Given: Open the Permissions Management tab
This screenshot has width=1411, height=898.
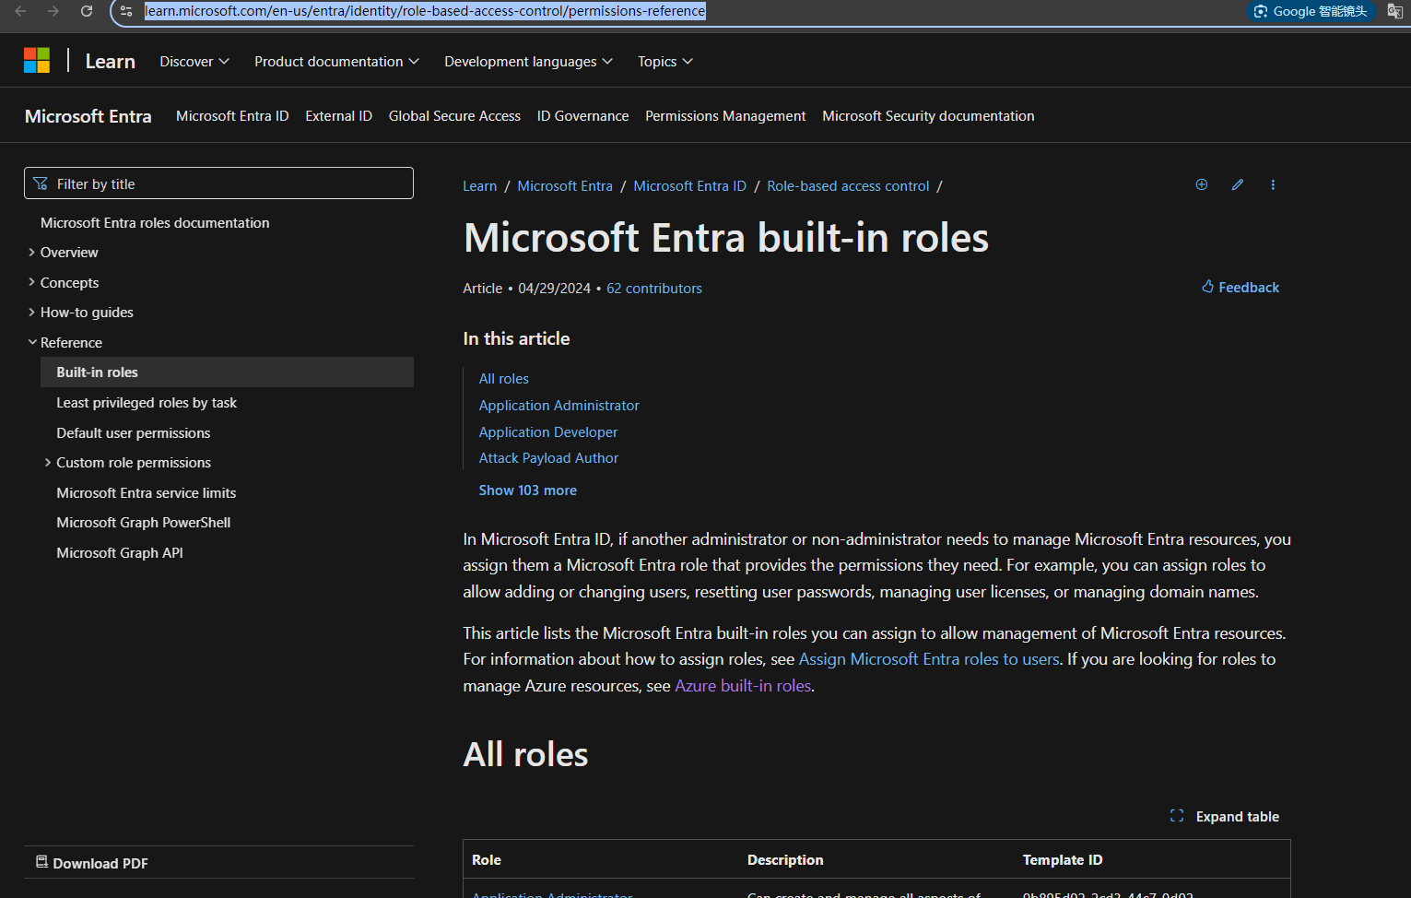Looking at the screenshot, I should (x=725, y=116).
